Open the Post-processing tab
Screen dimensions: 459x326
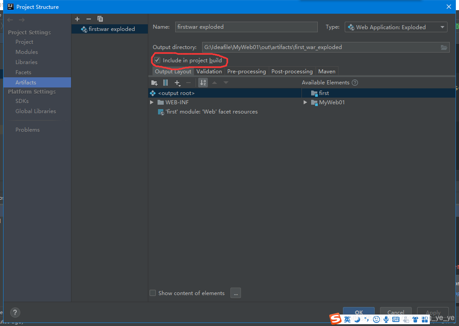click(292, 72)
